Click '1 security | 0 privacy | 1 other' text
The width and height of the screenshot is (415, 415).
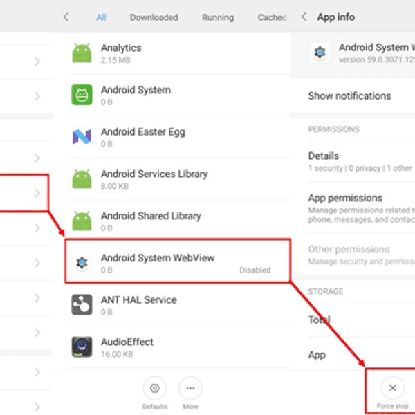(x=360, y=168)
